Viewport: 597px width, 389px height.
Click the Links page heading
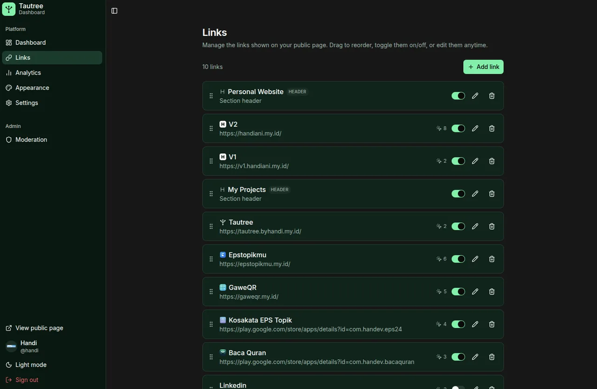[x=215, y=33]
